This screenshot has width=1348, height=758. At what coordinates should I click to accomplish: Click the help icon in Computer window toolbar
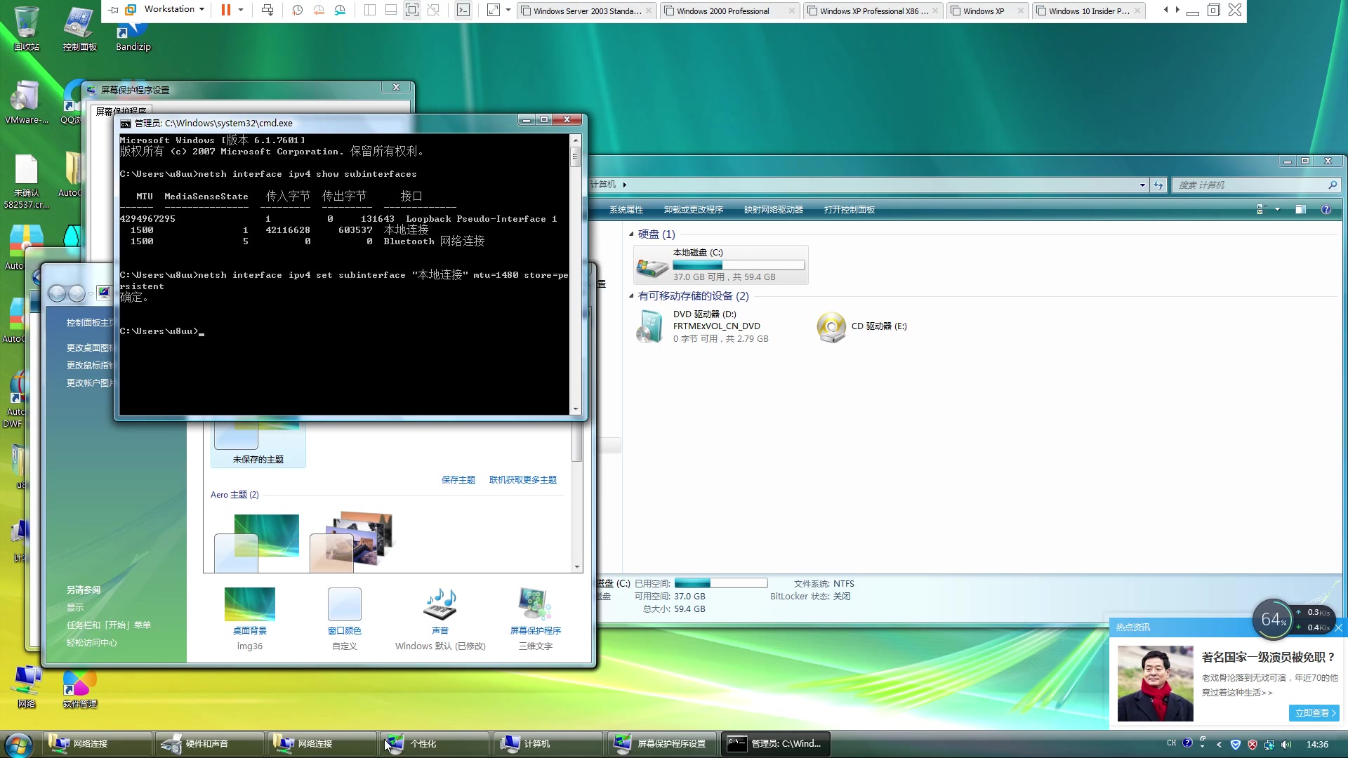point(1326,210)
